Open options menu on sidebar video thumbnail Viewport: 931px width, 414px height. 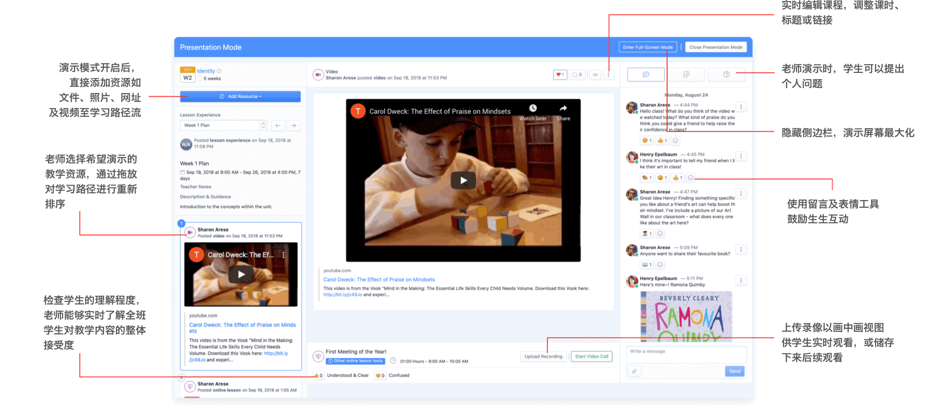(283, 255)
